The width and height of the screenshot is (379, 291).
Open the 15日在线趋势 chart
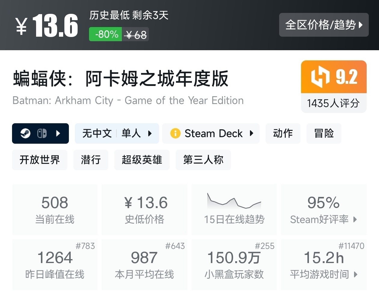[x=234, y=209]
